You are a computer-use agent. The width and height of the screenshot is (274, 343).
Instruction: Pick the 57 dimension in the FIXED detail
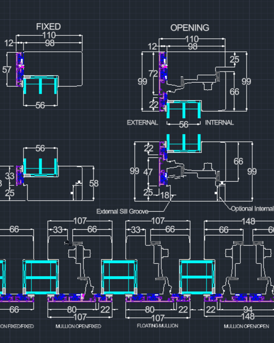pos(7,70)
